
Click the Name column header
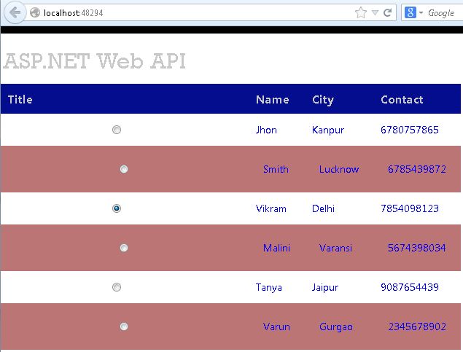[x=272, y=99]
